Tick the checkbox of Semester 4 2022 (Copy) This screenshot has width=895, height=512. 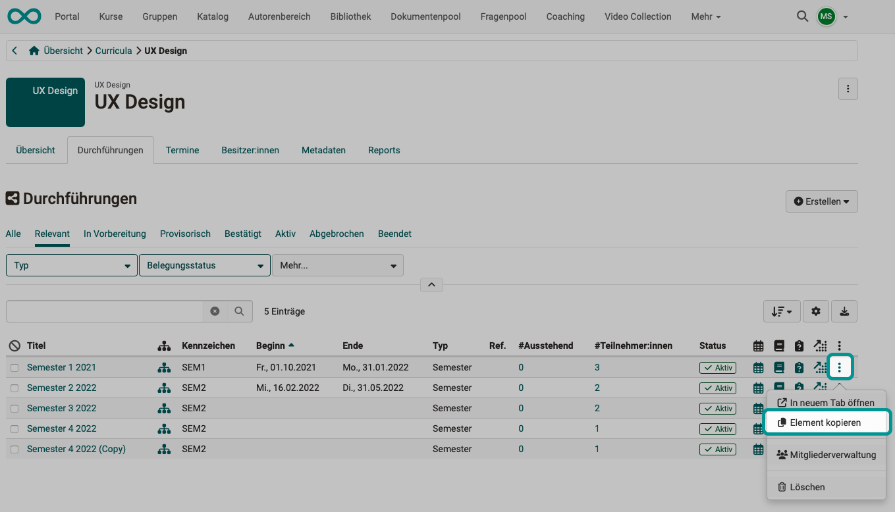click(x=14, y=449)
